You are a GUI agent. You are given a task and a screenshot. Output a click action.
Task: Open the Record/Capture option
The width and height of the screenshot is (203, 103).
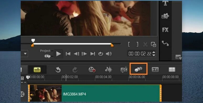click(x=92, y=70)
